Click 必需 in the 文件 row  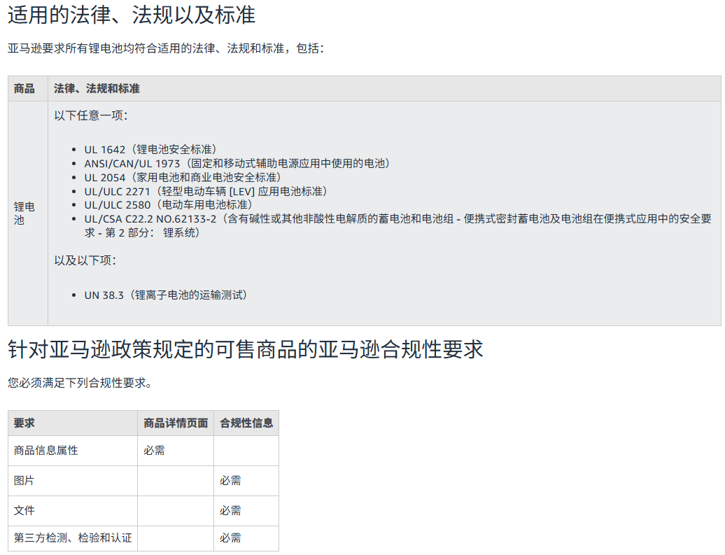point(230,510)
